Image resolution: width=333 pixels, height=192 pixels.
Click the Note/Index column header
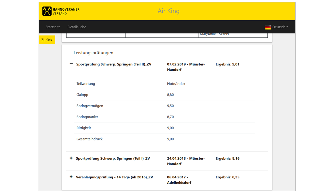pyautogui.click(x=176, y=84)
